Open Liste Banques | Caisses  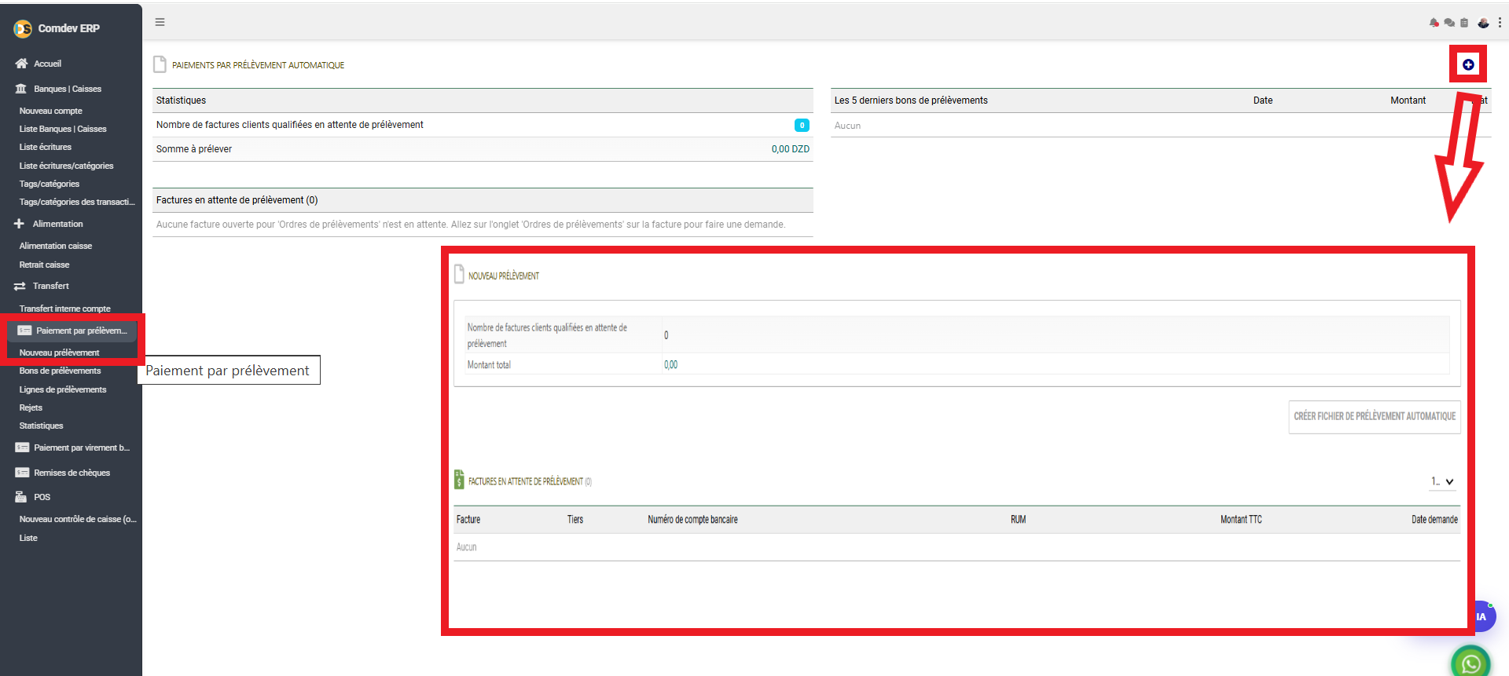tap(63, 129)
